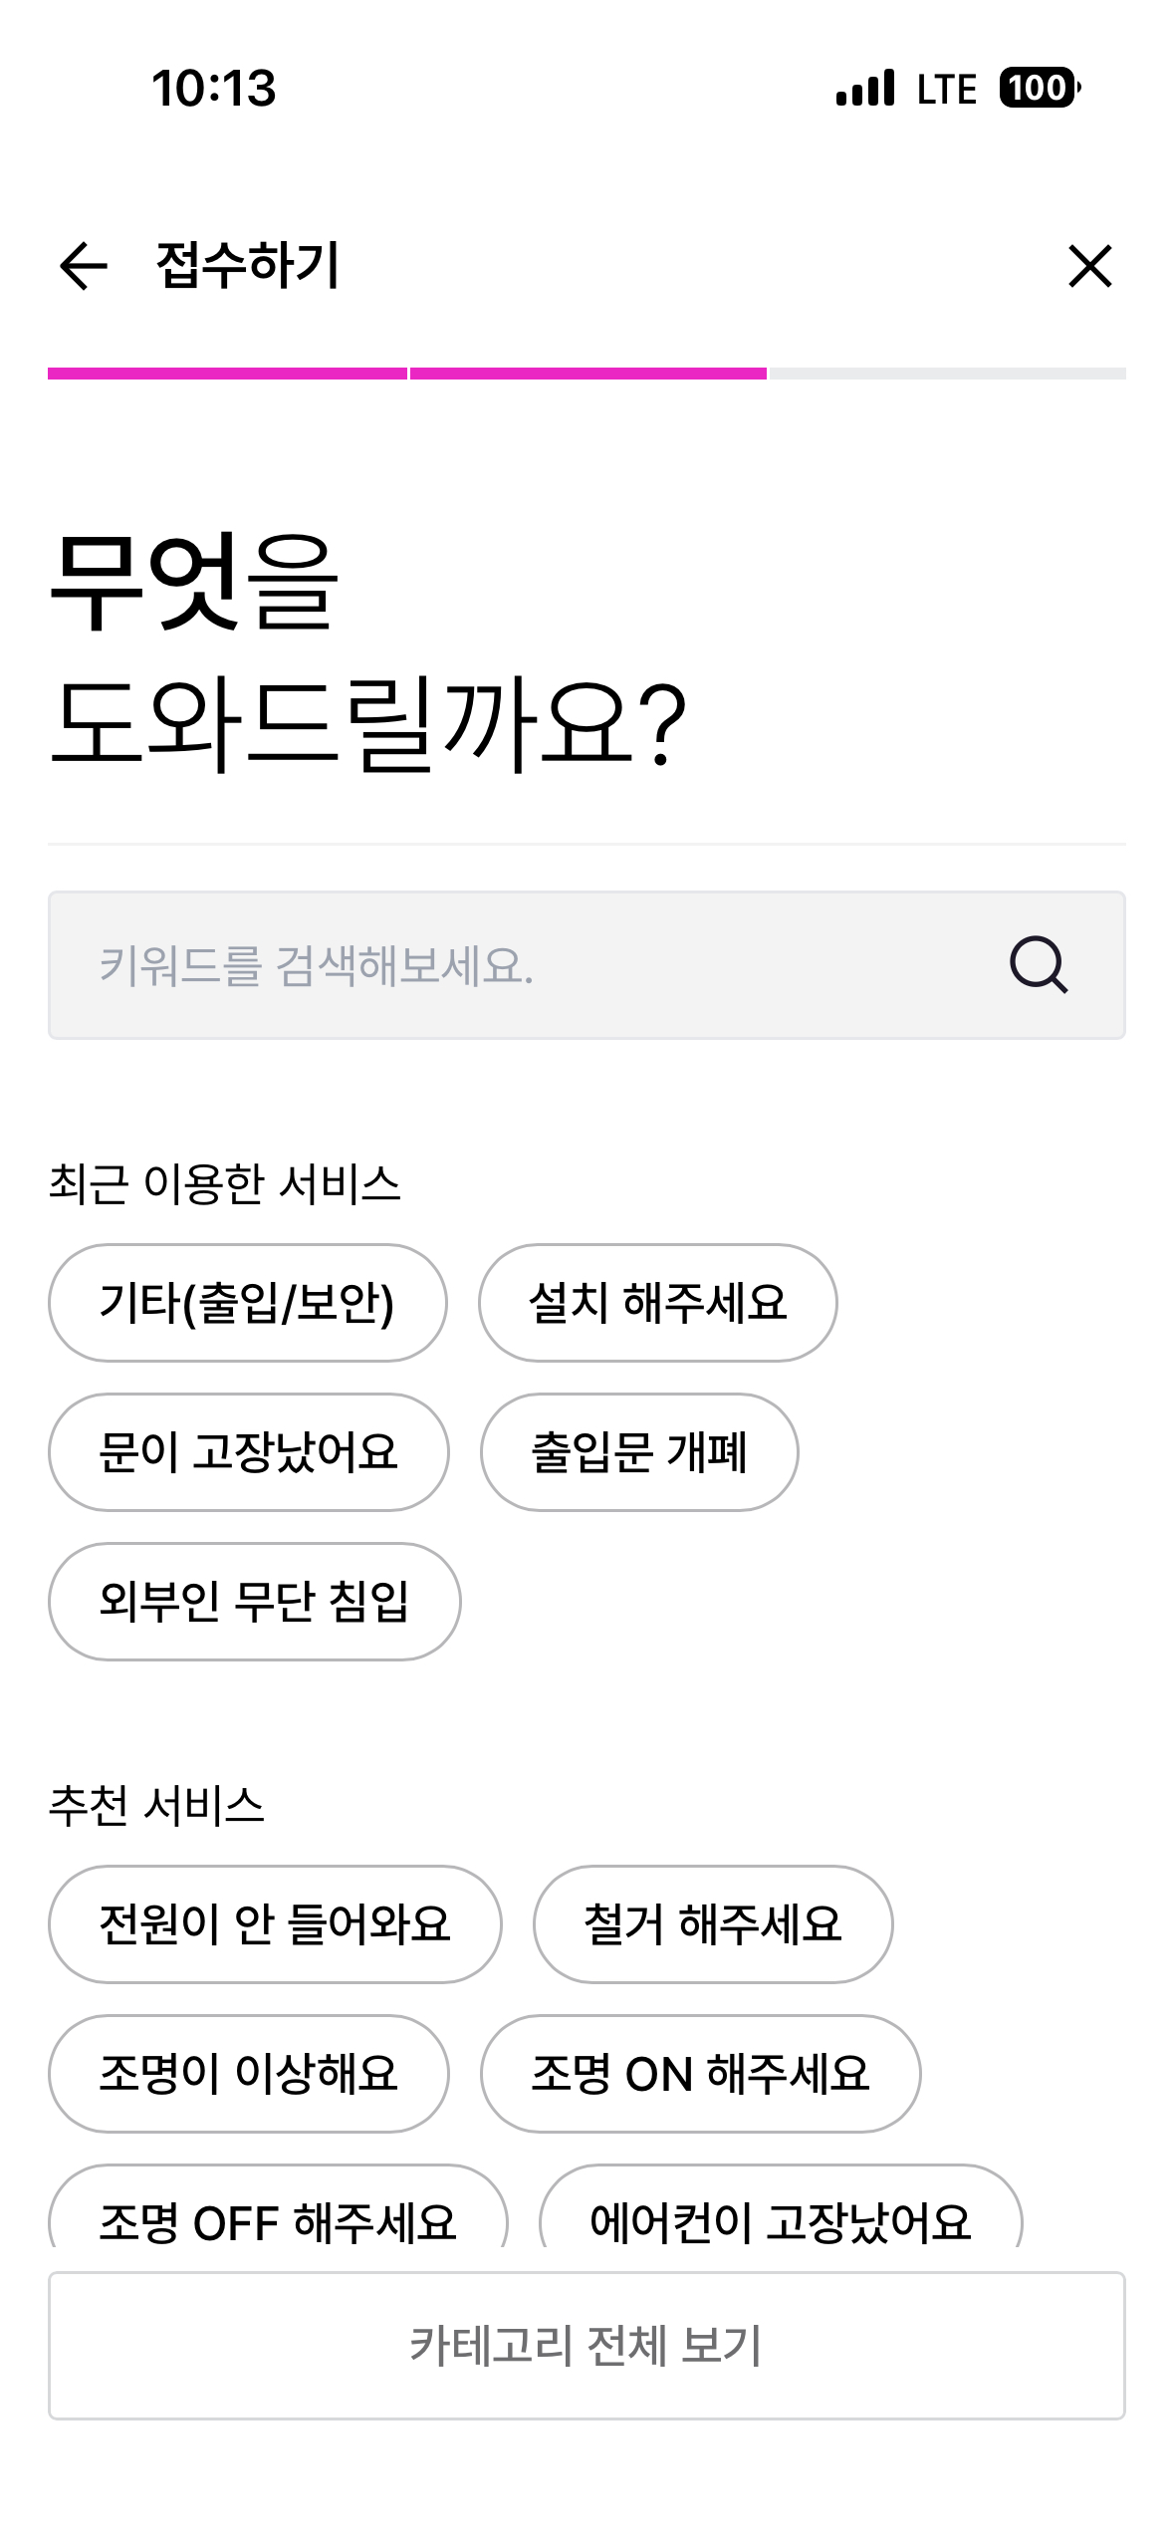
Task: Tap the magnifier search icon
Action: (1039, 965)
